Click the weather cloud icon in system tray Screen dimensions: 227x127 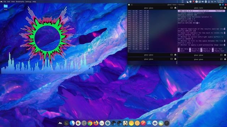188,2
